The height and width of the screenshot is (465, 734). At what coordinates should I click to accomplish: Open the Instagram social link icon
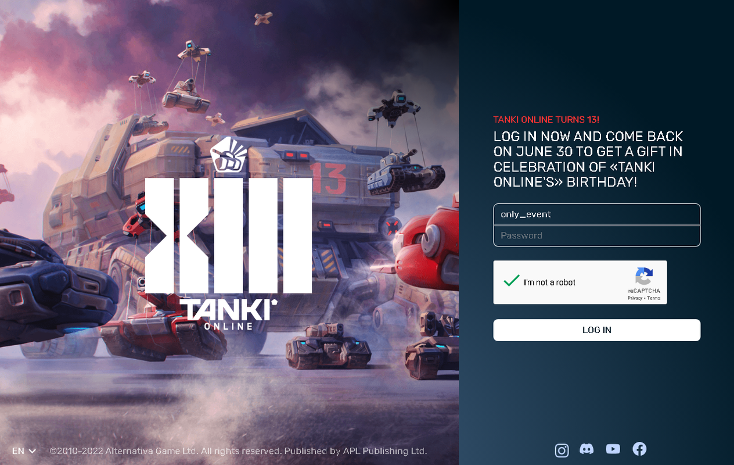click(x=562, y=450)
